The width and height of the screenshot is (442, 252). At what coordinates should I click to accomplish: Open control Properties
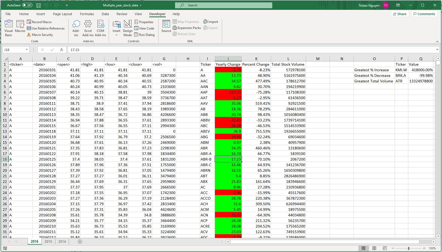(144, 22)
